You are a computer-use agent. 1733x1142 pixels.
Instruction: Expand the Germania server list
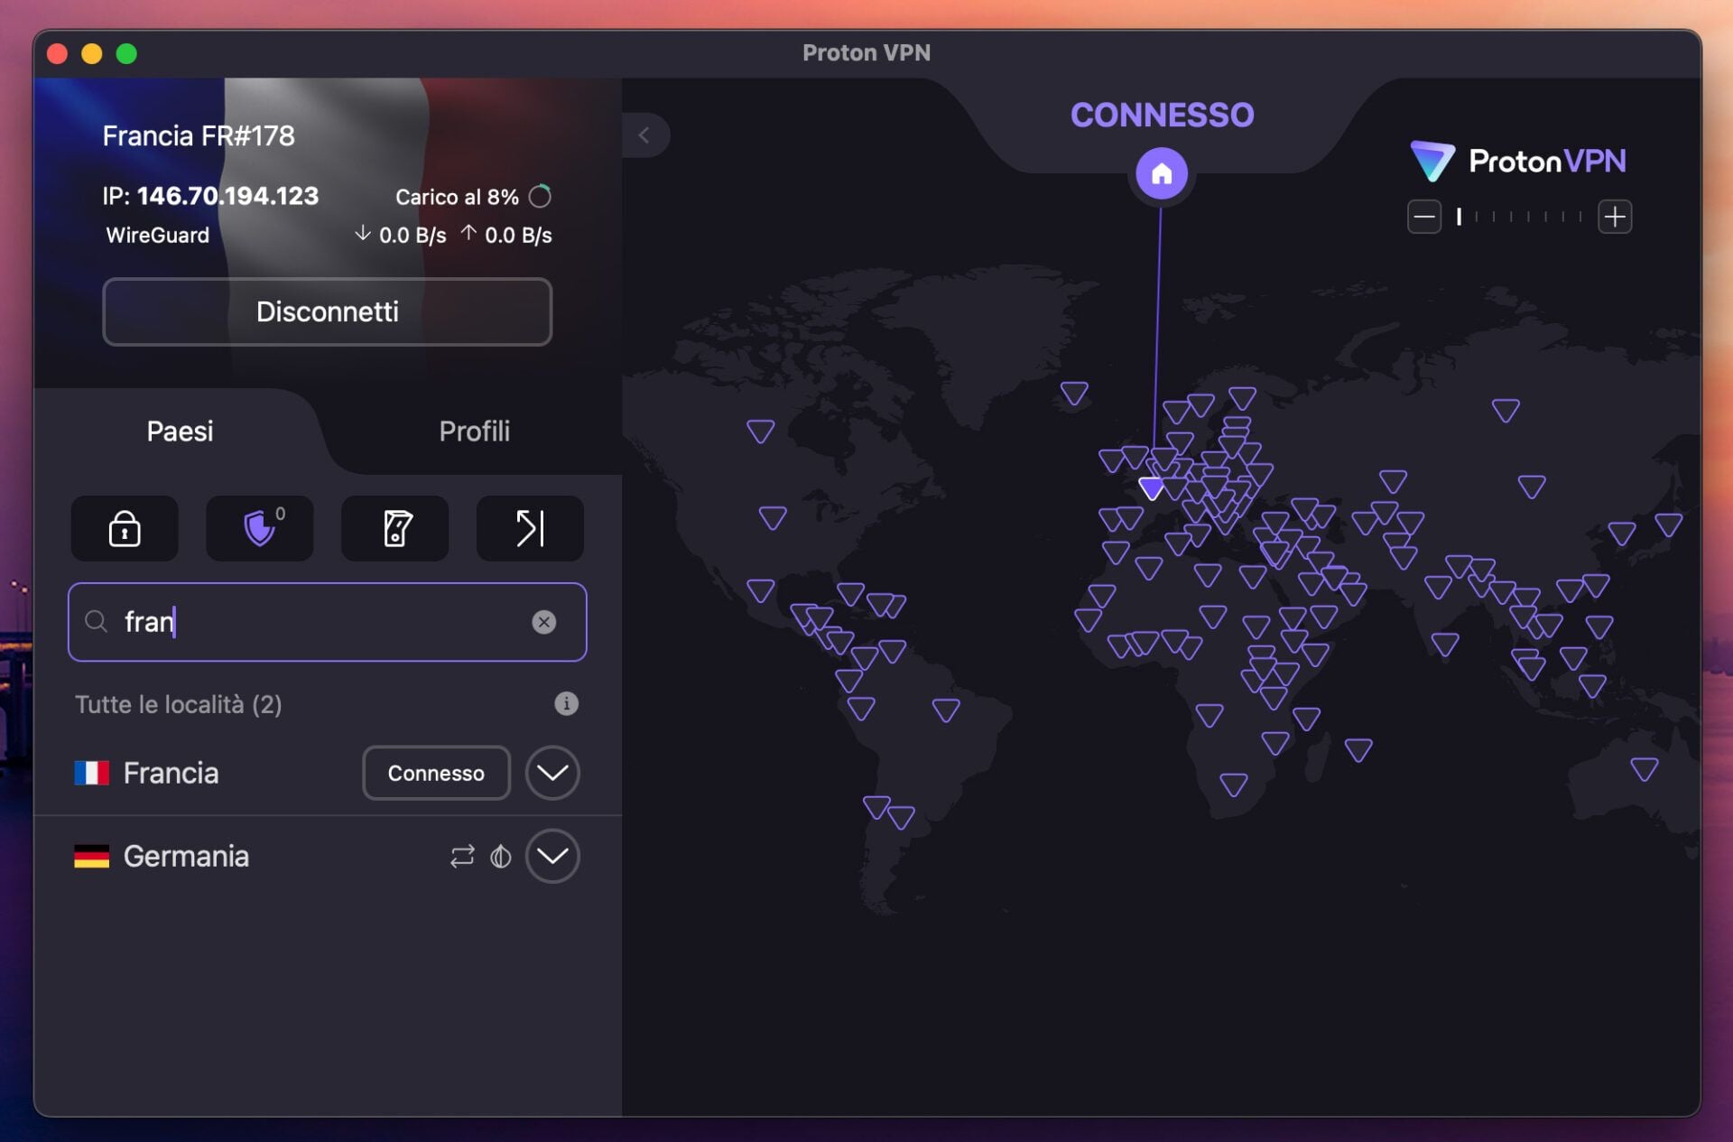(x=551, y=856)
